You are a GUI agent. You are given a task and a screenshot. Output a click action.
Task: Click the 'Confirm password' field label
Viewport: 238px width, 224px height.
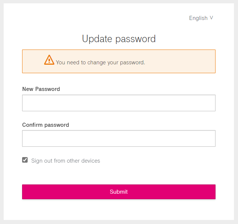click(x=46, y=125)
